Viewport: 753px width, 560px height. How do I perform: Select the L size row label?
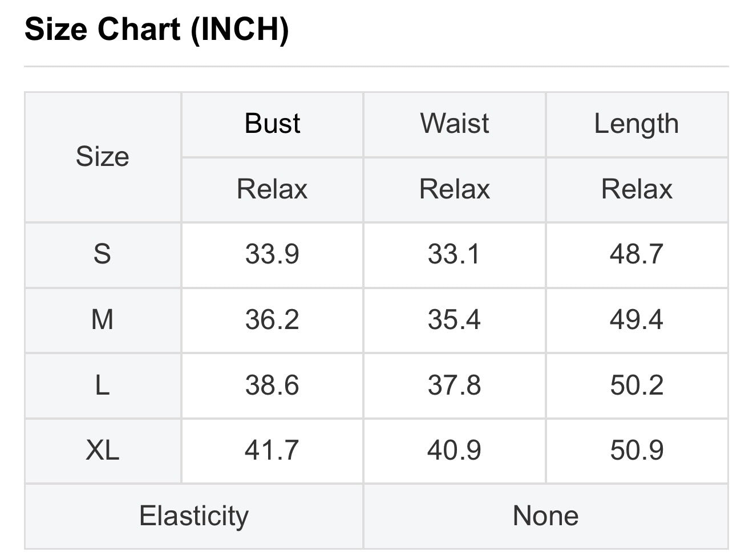point(103,385)
